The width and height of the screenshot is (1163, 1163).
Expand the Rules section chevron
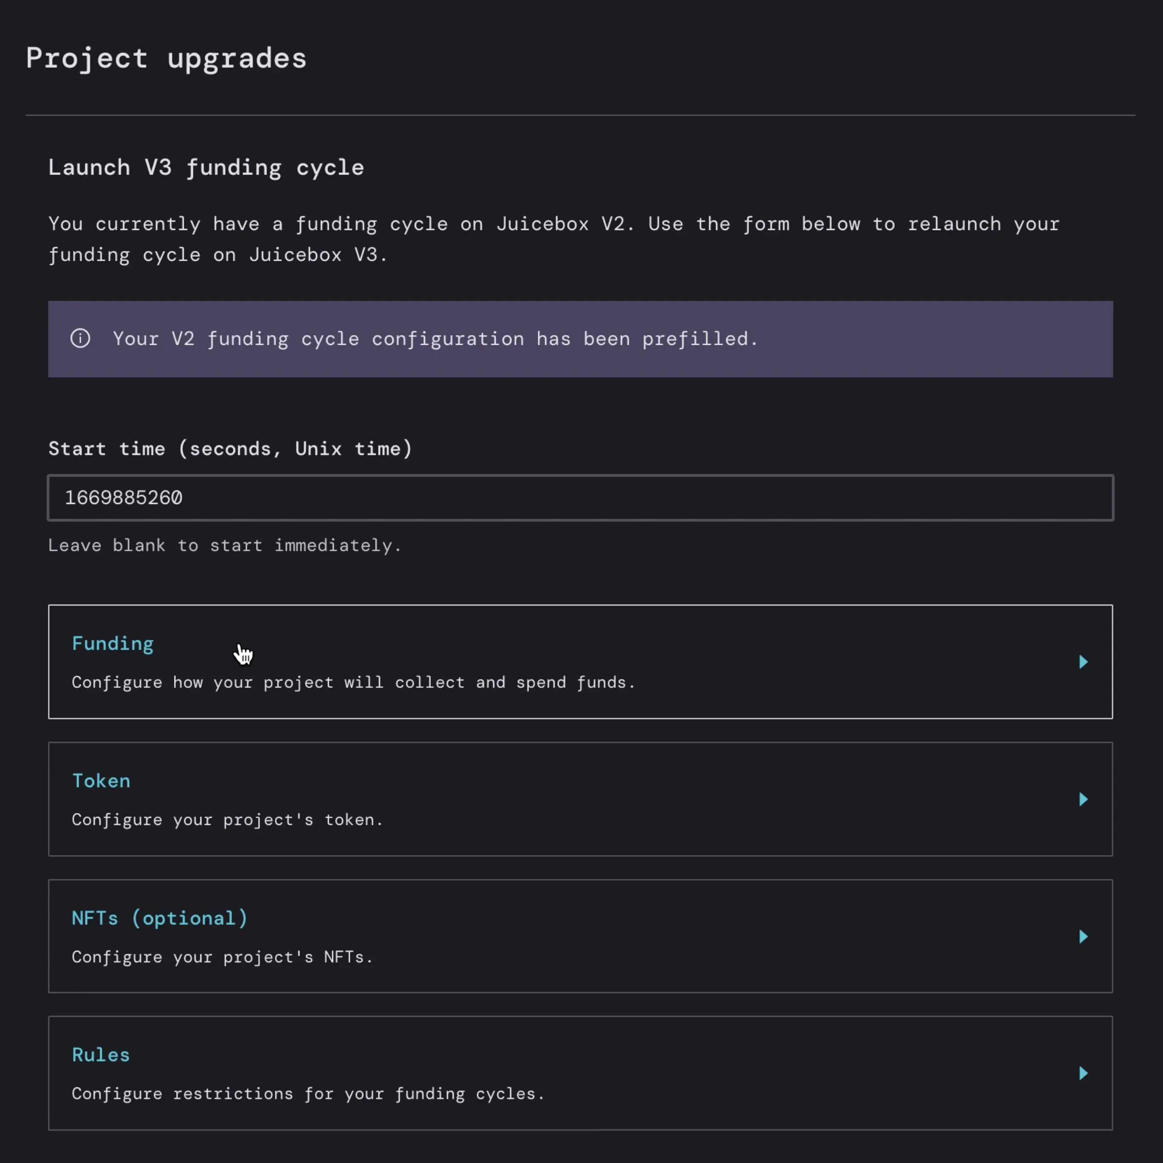pos(1083,1074)
